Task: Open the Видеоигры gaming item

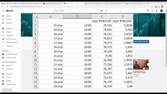Action: pyautogui.click(x=9, y=66)
